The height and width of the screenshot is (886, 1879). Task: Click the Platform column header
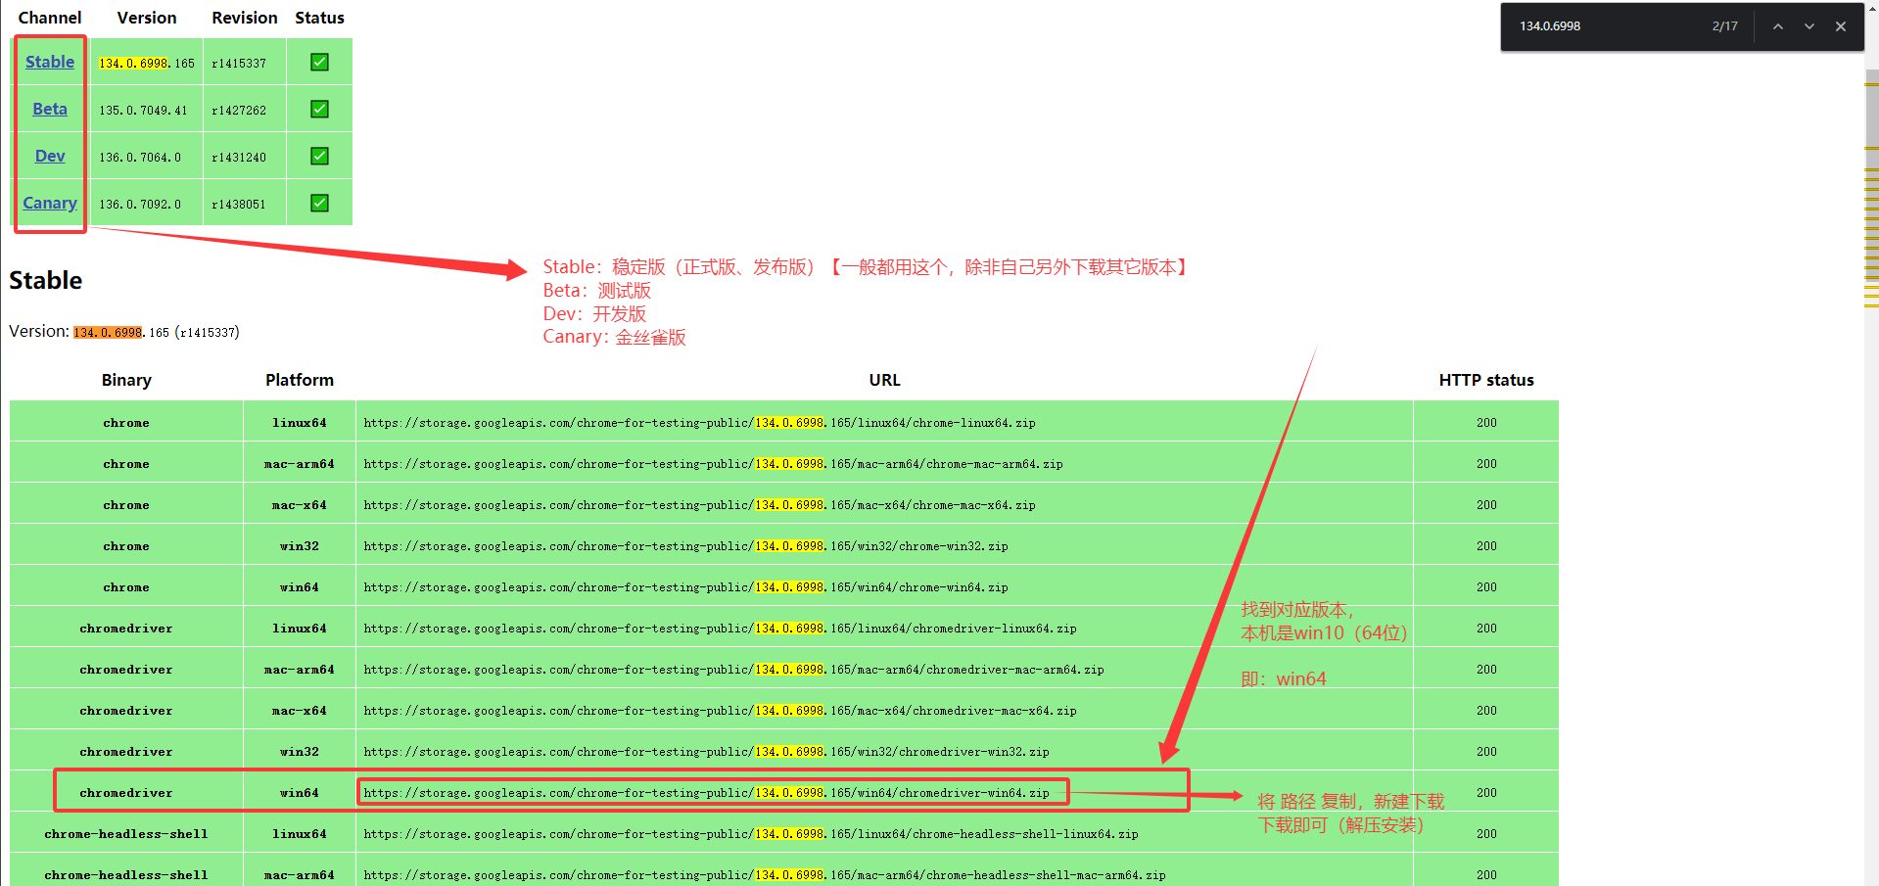tap(300, 380)
